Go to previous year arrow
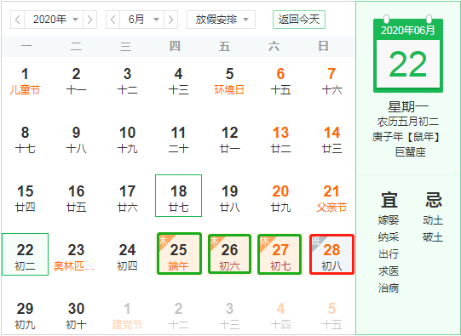 18,20
